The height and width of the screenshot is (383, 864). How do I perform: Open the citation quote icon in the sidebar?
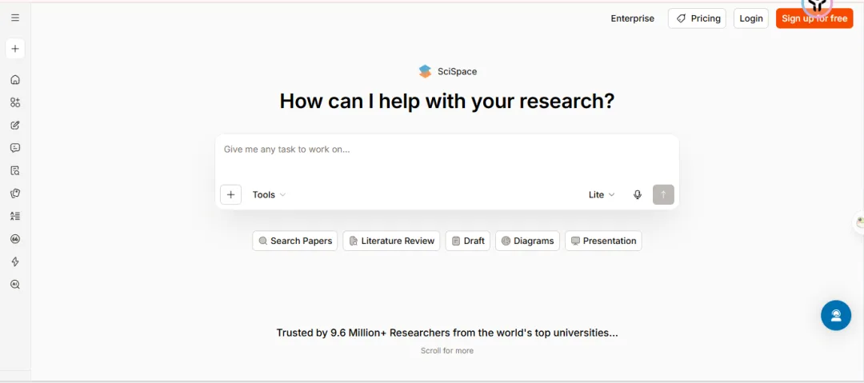[x=15, y=238]
